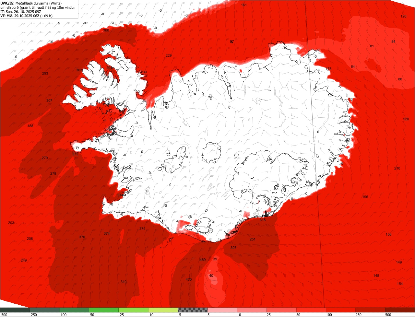Select the legend swatch between -250 and -100
415x317 pixels.
pyautogui.click(x=44, y=310)
